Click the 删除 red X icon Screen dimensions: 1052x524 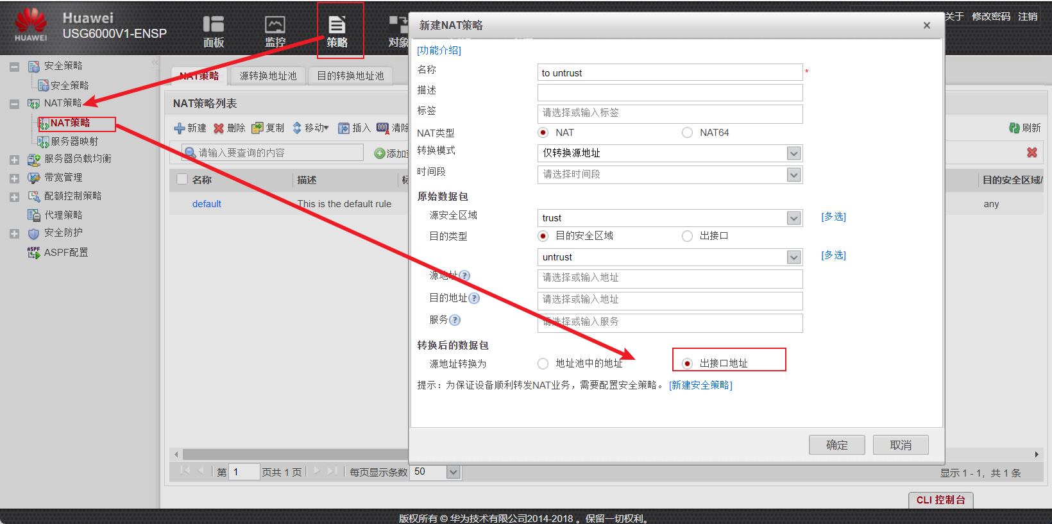[x=219, y=128]
